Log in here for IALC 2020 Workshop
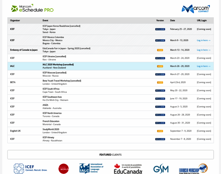Viewport: 221px width, 174px height. (203, 66)
